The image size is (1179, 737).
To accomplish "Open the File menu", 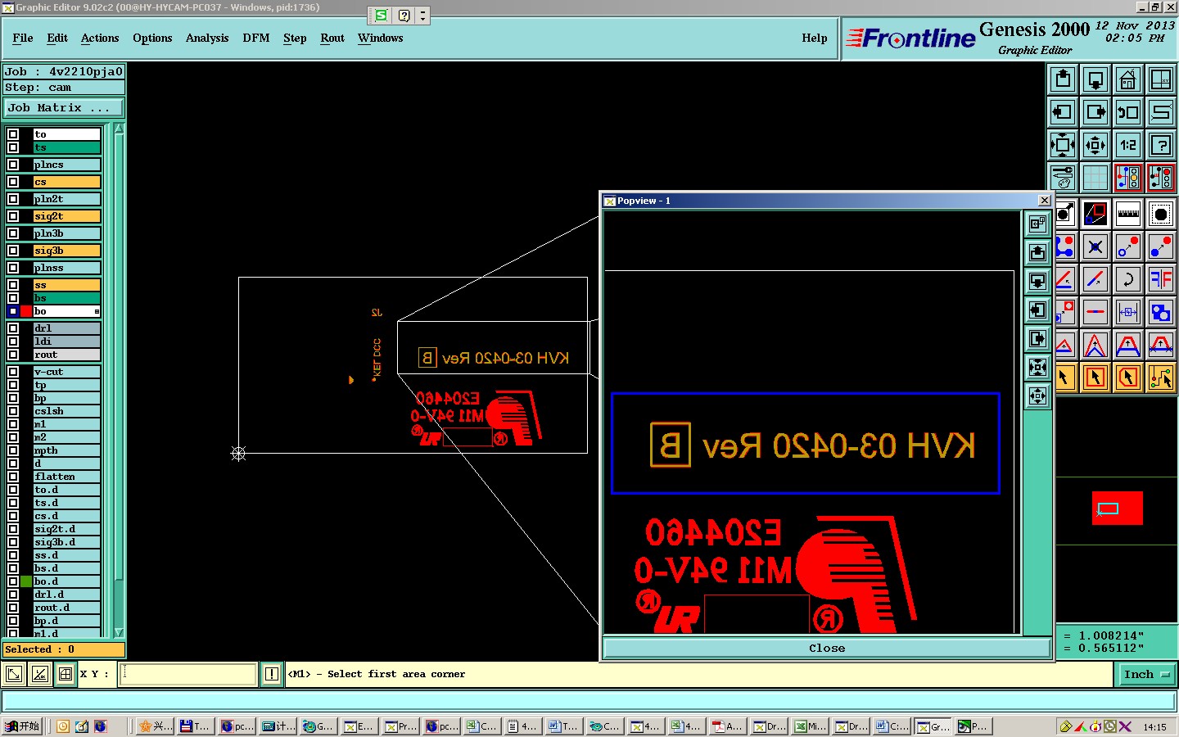I will pyautogui.click(x=23, y=38).
